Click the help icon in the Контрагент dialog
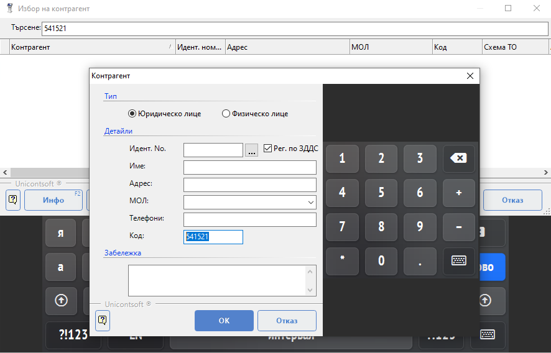Image resolution: width=551 pixels, height=353 pixels. (x=103, y=320)
